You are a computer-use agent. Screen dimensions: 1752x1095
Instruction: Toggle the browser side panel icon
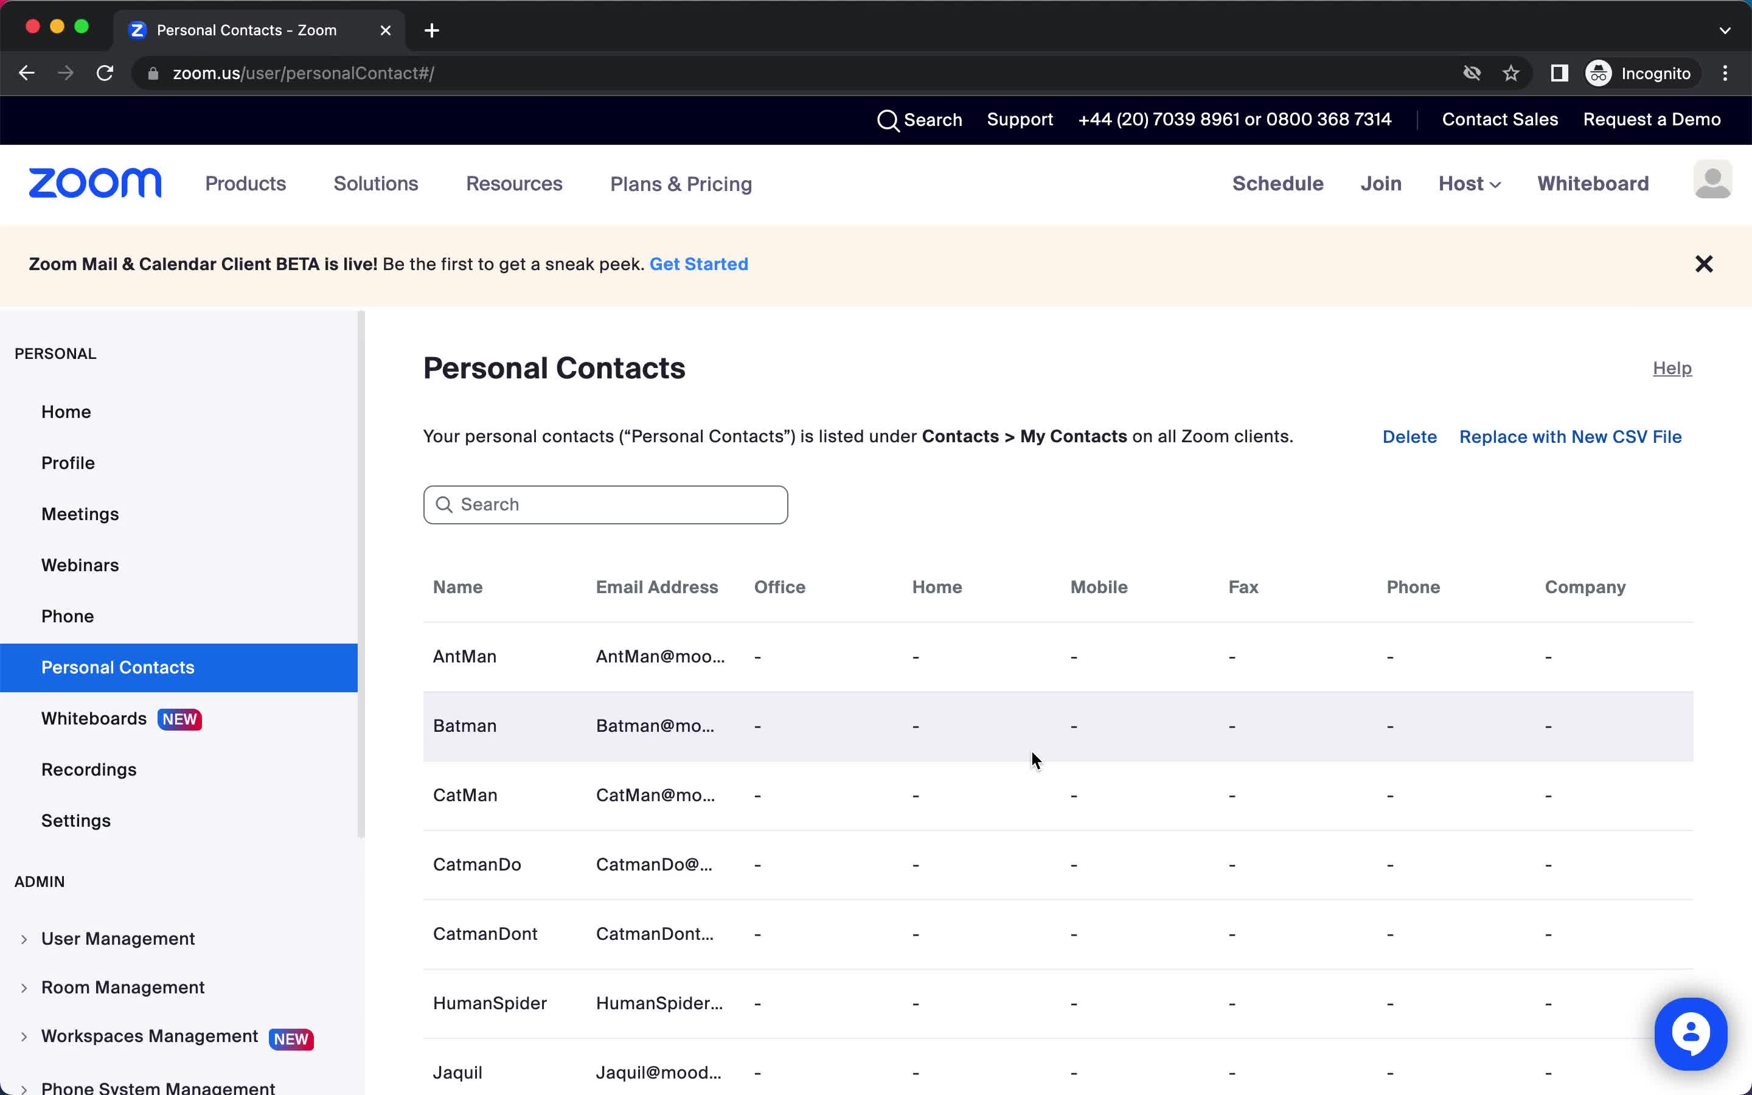pos(1559,73)
